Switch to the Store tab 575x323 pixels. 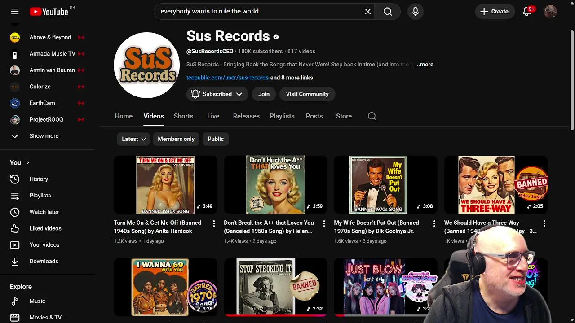pos(344,116)
